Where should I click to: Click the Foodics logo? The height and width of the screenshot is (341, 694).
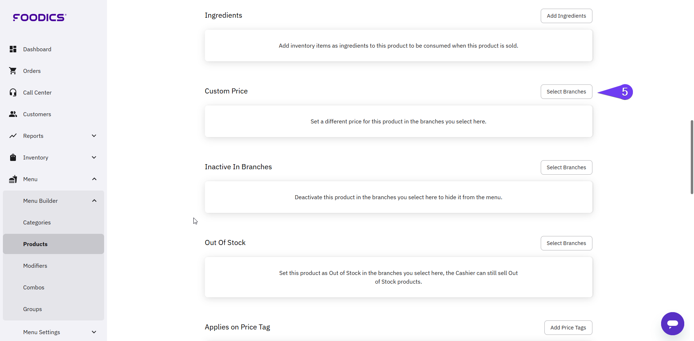click(39, 17)
